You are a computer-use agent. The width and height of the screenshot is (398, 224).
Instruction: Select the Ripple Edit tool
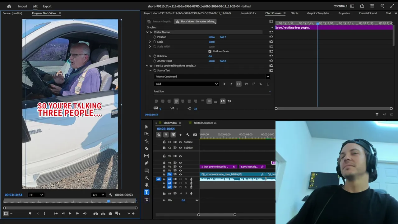click(x=146, y=141)
